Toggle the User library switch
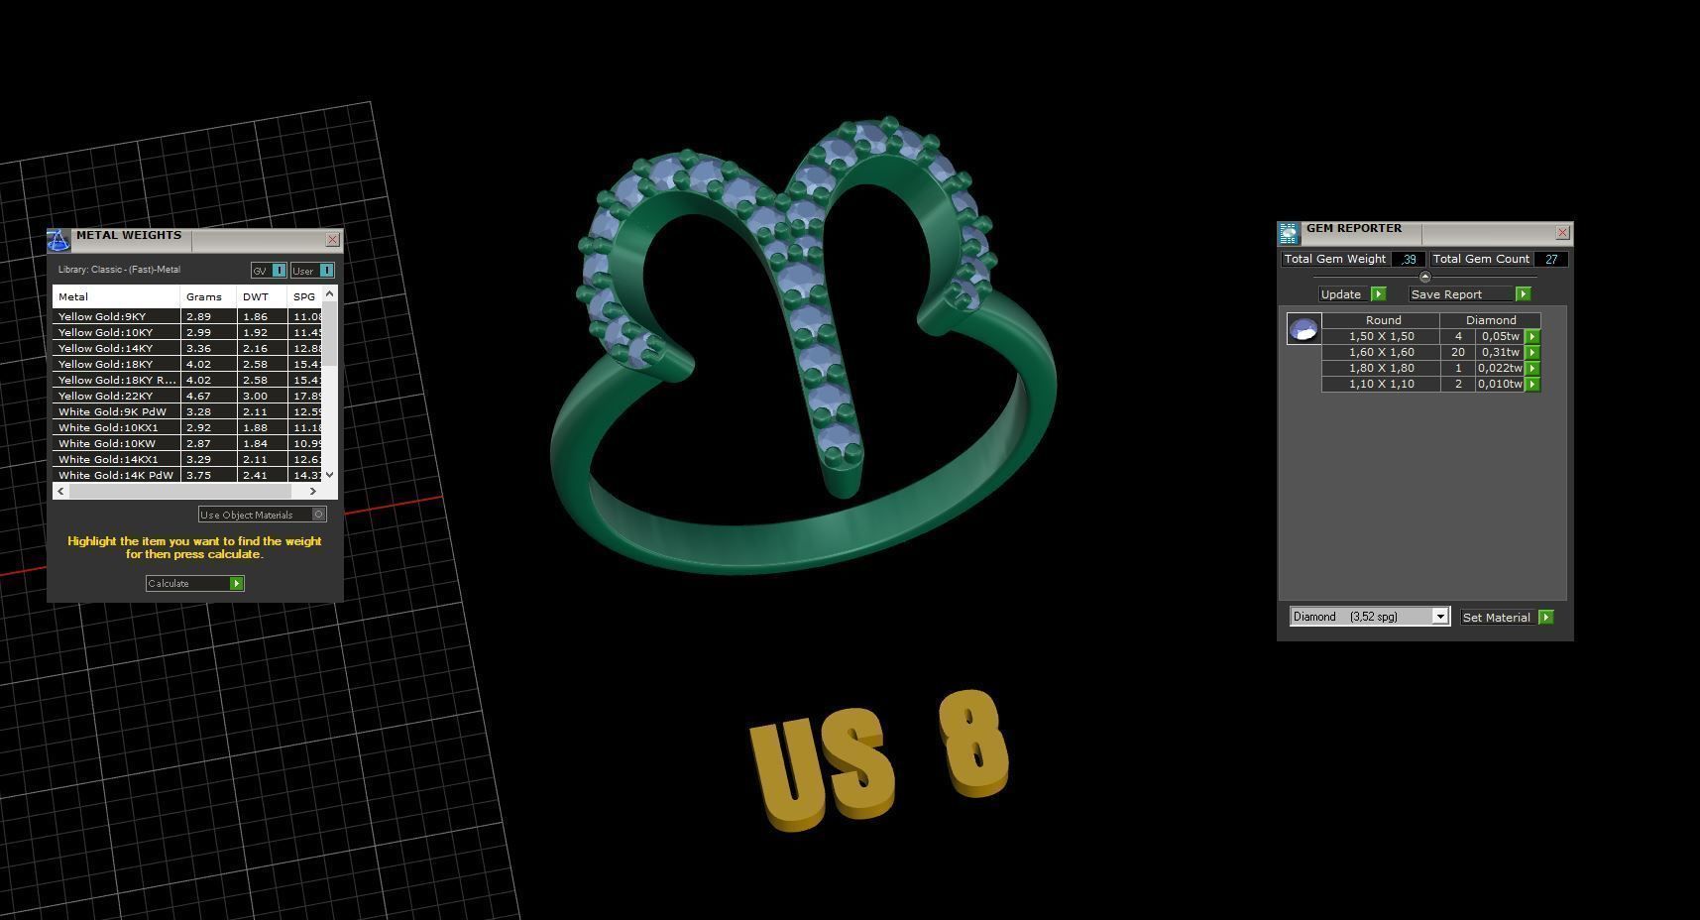The image size is (1700, 920). (x=312, y=271)
